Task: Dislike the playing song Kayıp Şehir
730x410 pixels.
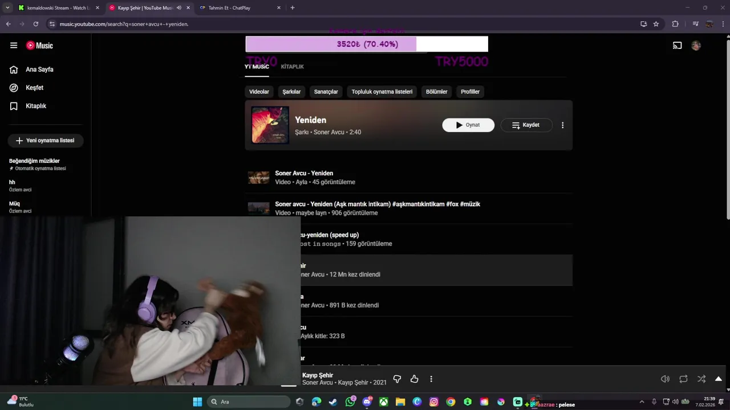Action: point(398,379)
